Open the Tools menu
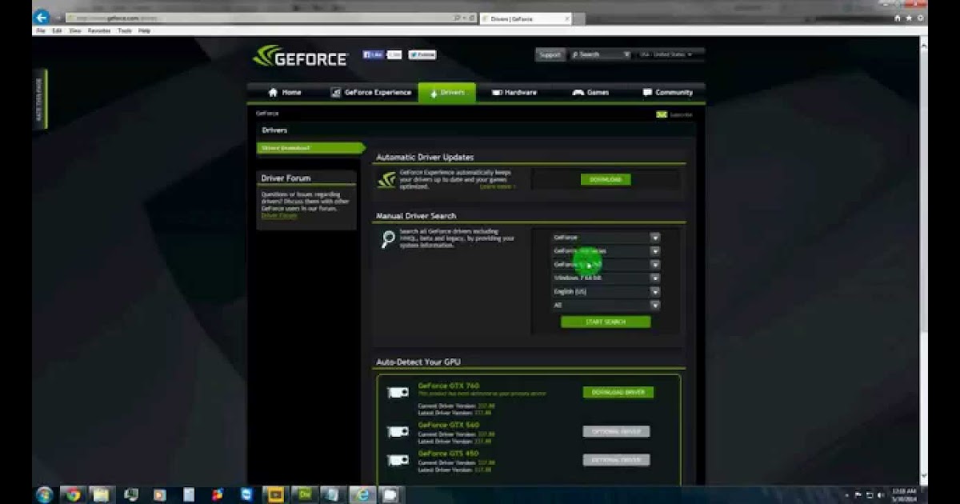The height and width of the screenshot is (504, 960). point(125,30)
